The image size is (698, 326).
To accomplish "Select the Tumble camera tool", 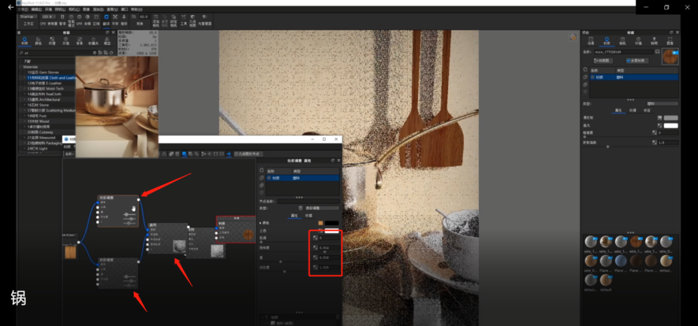I will 106,19.
